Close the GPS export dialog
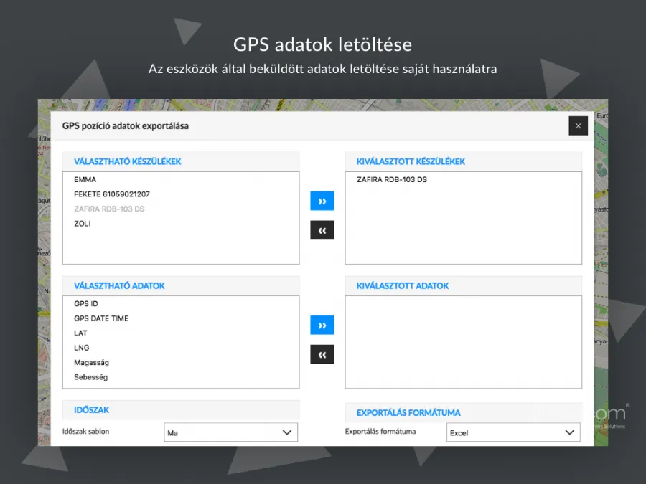Viewport: 646px width, 484px height. [x=578, y=125]
